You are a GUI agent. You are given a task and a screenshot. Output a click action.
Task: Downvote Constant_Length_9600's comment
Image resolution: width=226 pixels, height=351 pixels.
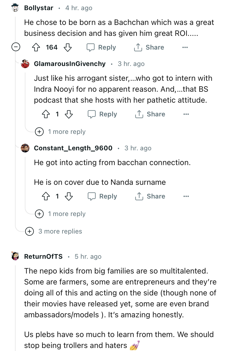(x=69, y=196)
